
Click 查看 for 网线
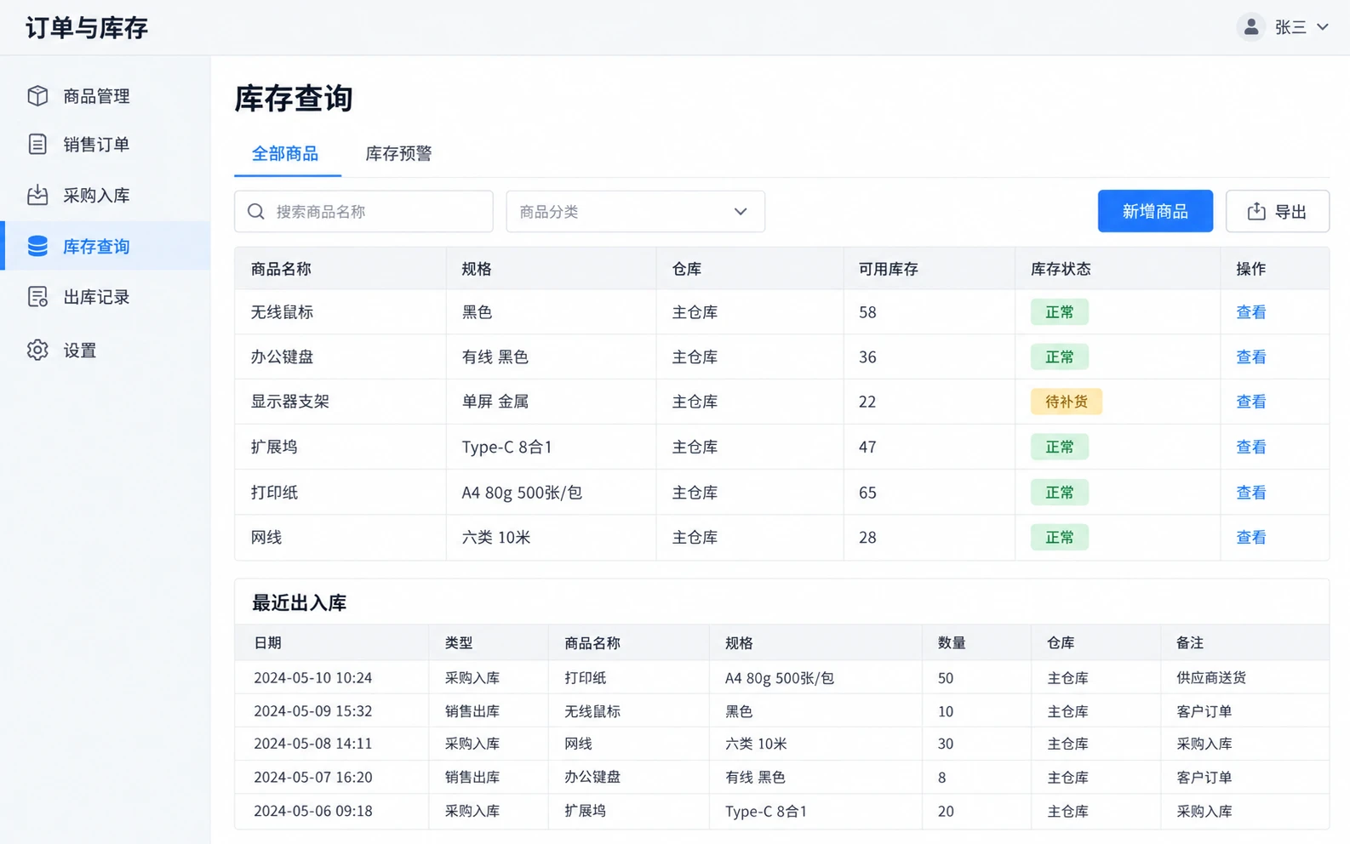[1250, 538]
